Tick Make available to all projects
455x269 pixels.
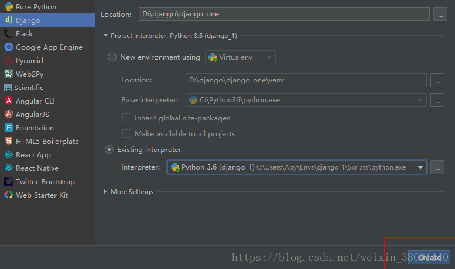point(126,134)
